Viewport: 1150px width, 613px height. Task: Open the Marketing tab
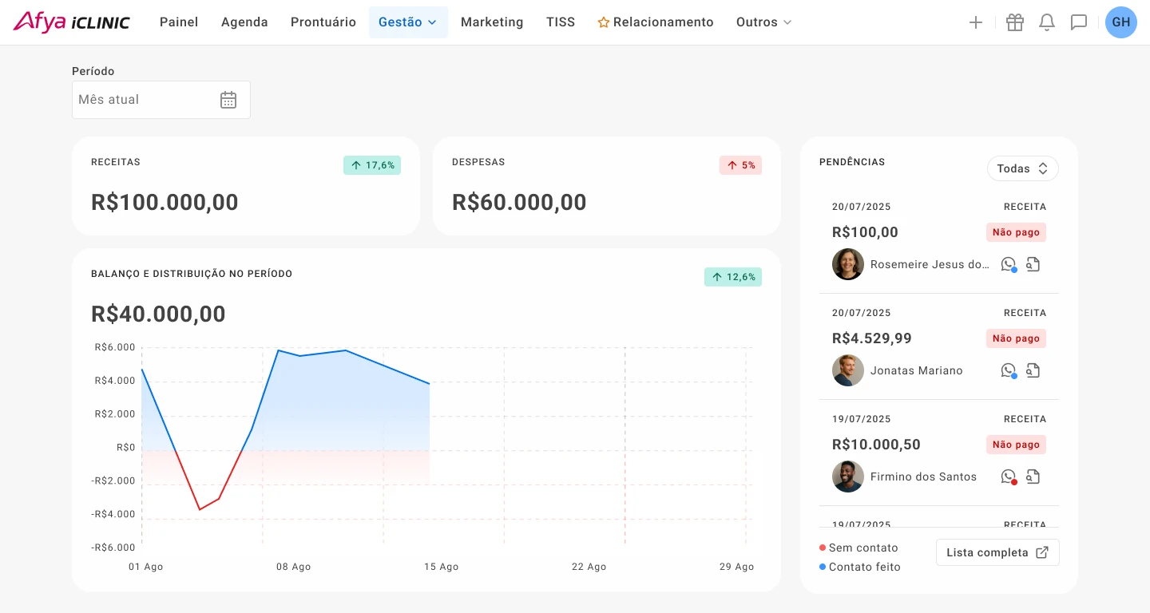point(492,22)
